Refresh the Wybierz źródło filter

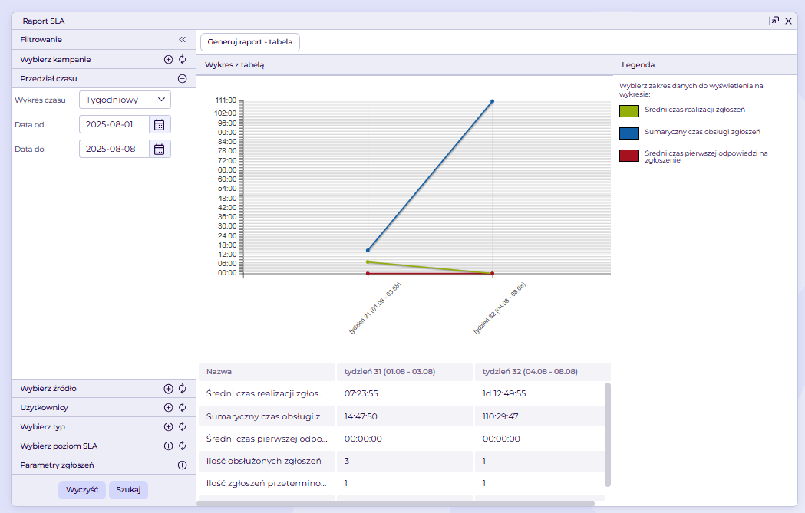(182, 389)
